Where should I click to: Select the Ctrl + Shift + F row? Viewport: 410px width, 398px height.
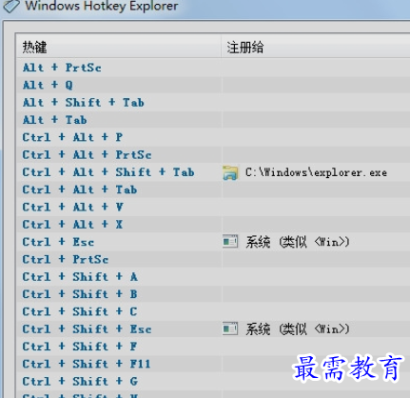[213, 347]
